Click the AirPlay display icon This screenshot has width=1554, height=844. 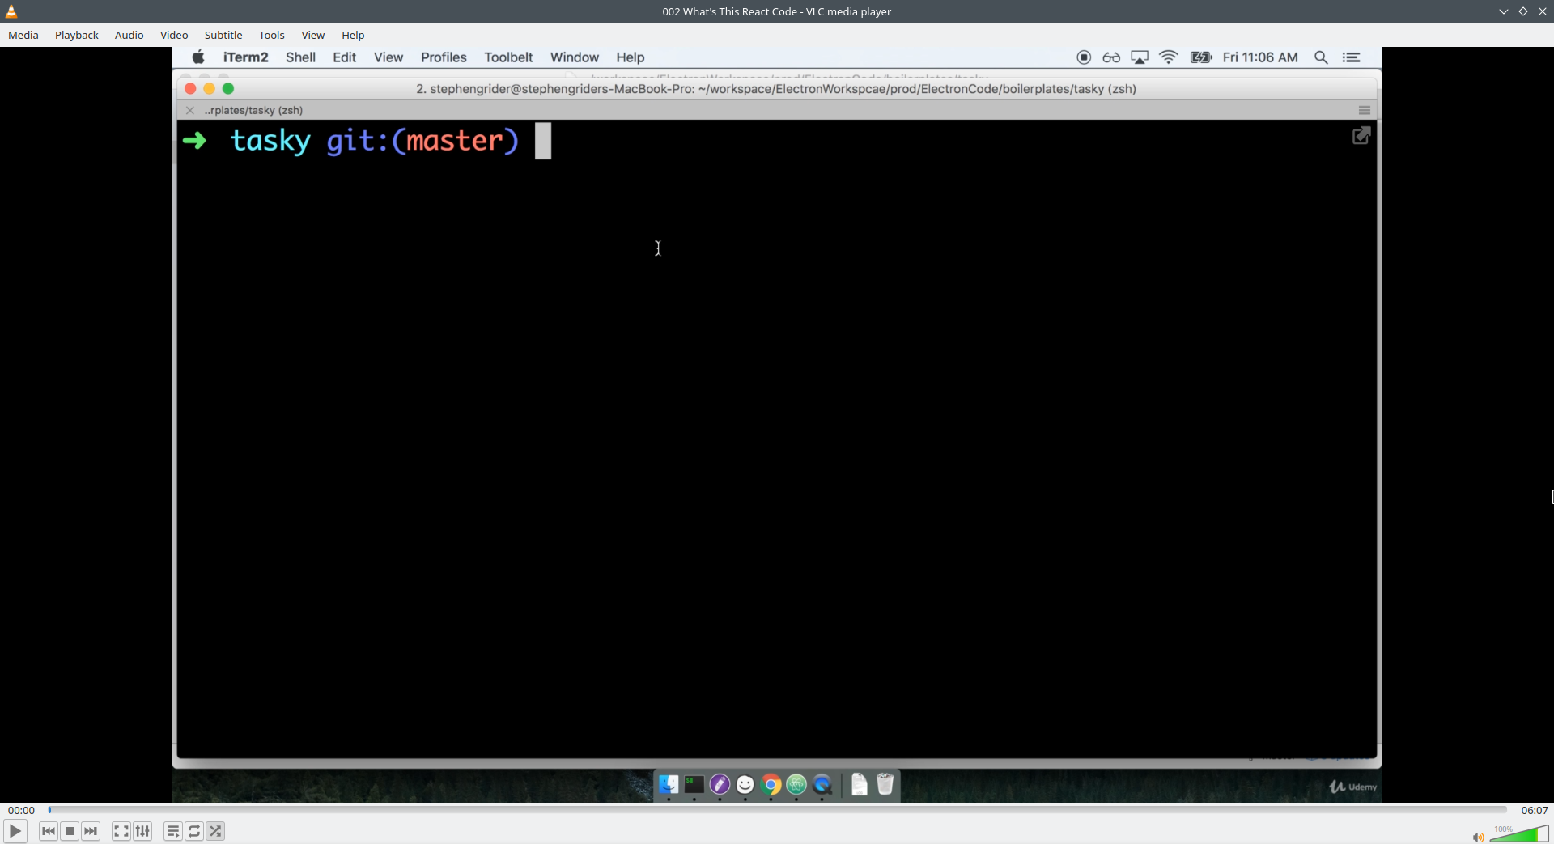click(1140, 57)
